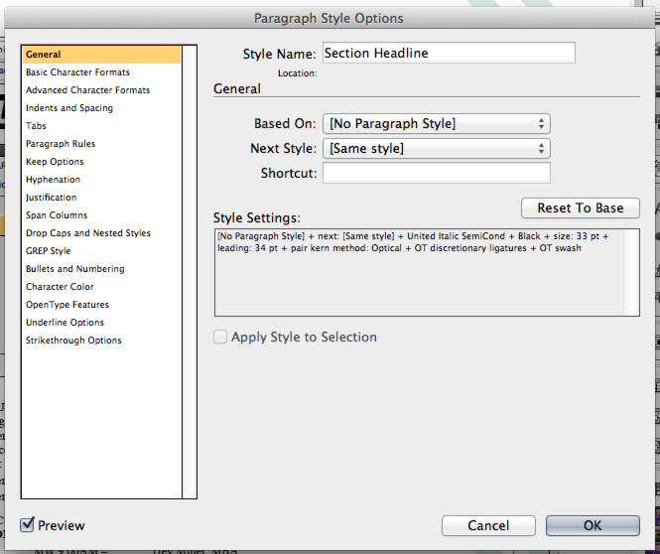Open the Based On dropdown
The height and width of the screenshot is (554, 660).
437,124
